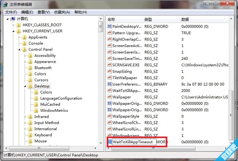
Task: Click the HKEY_CLASSES_ROOT folder icon
Action: tap(19, 25)
